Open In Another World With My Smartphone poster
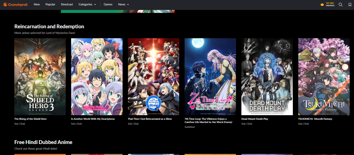This screenshot has width=354, height=155. pyautogui.click(x=97, y=77)
